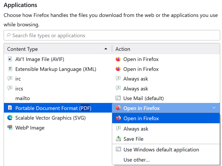Image resolution: width=222 pixels, height=166 pixels.
Task: Pick Use Windows default application option
Action: point(161,150)
